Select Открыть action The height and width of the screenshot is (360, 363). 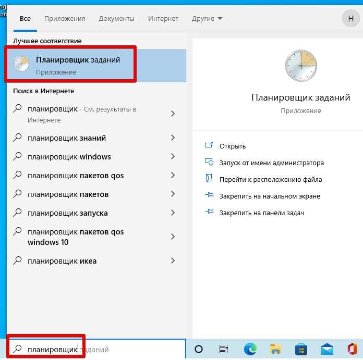click(x=233, y=146)
